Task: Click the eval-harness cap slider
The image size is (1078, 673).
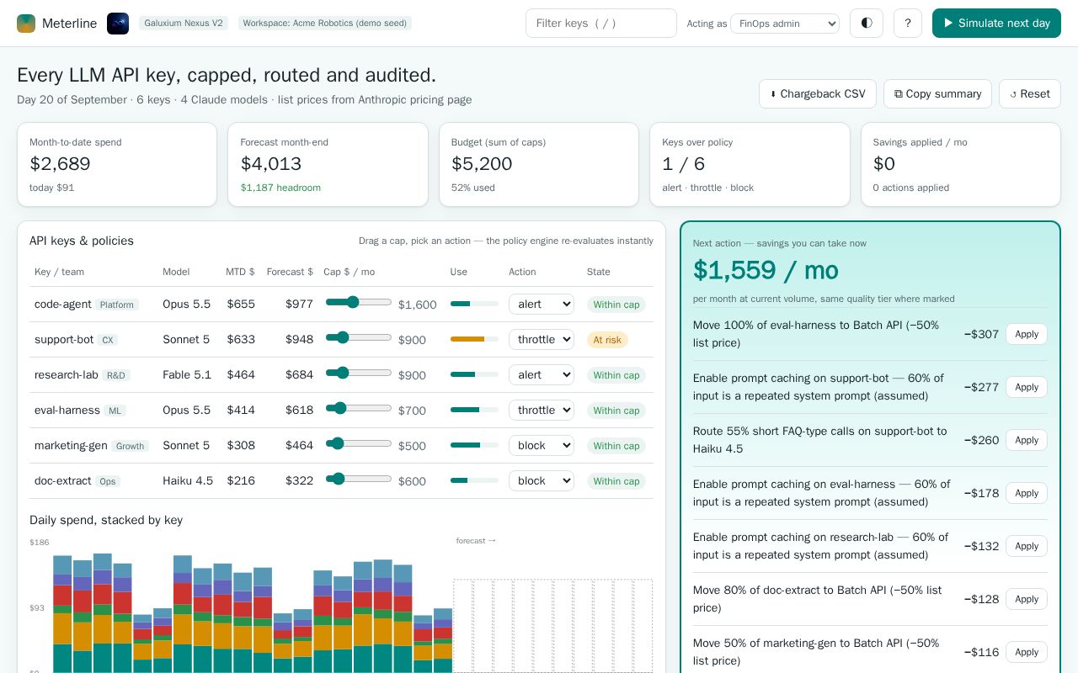Action: point(359,408)
